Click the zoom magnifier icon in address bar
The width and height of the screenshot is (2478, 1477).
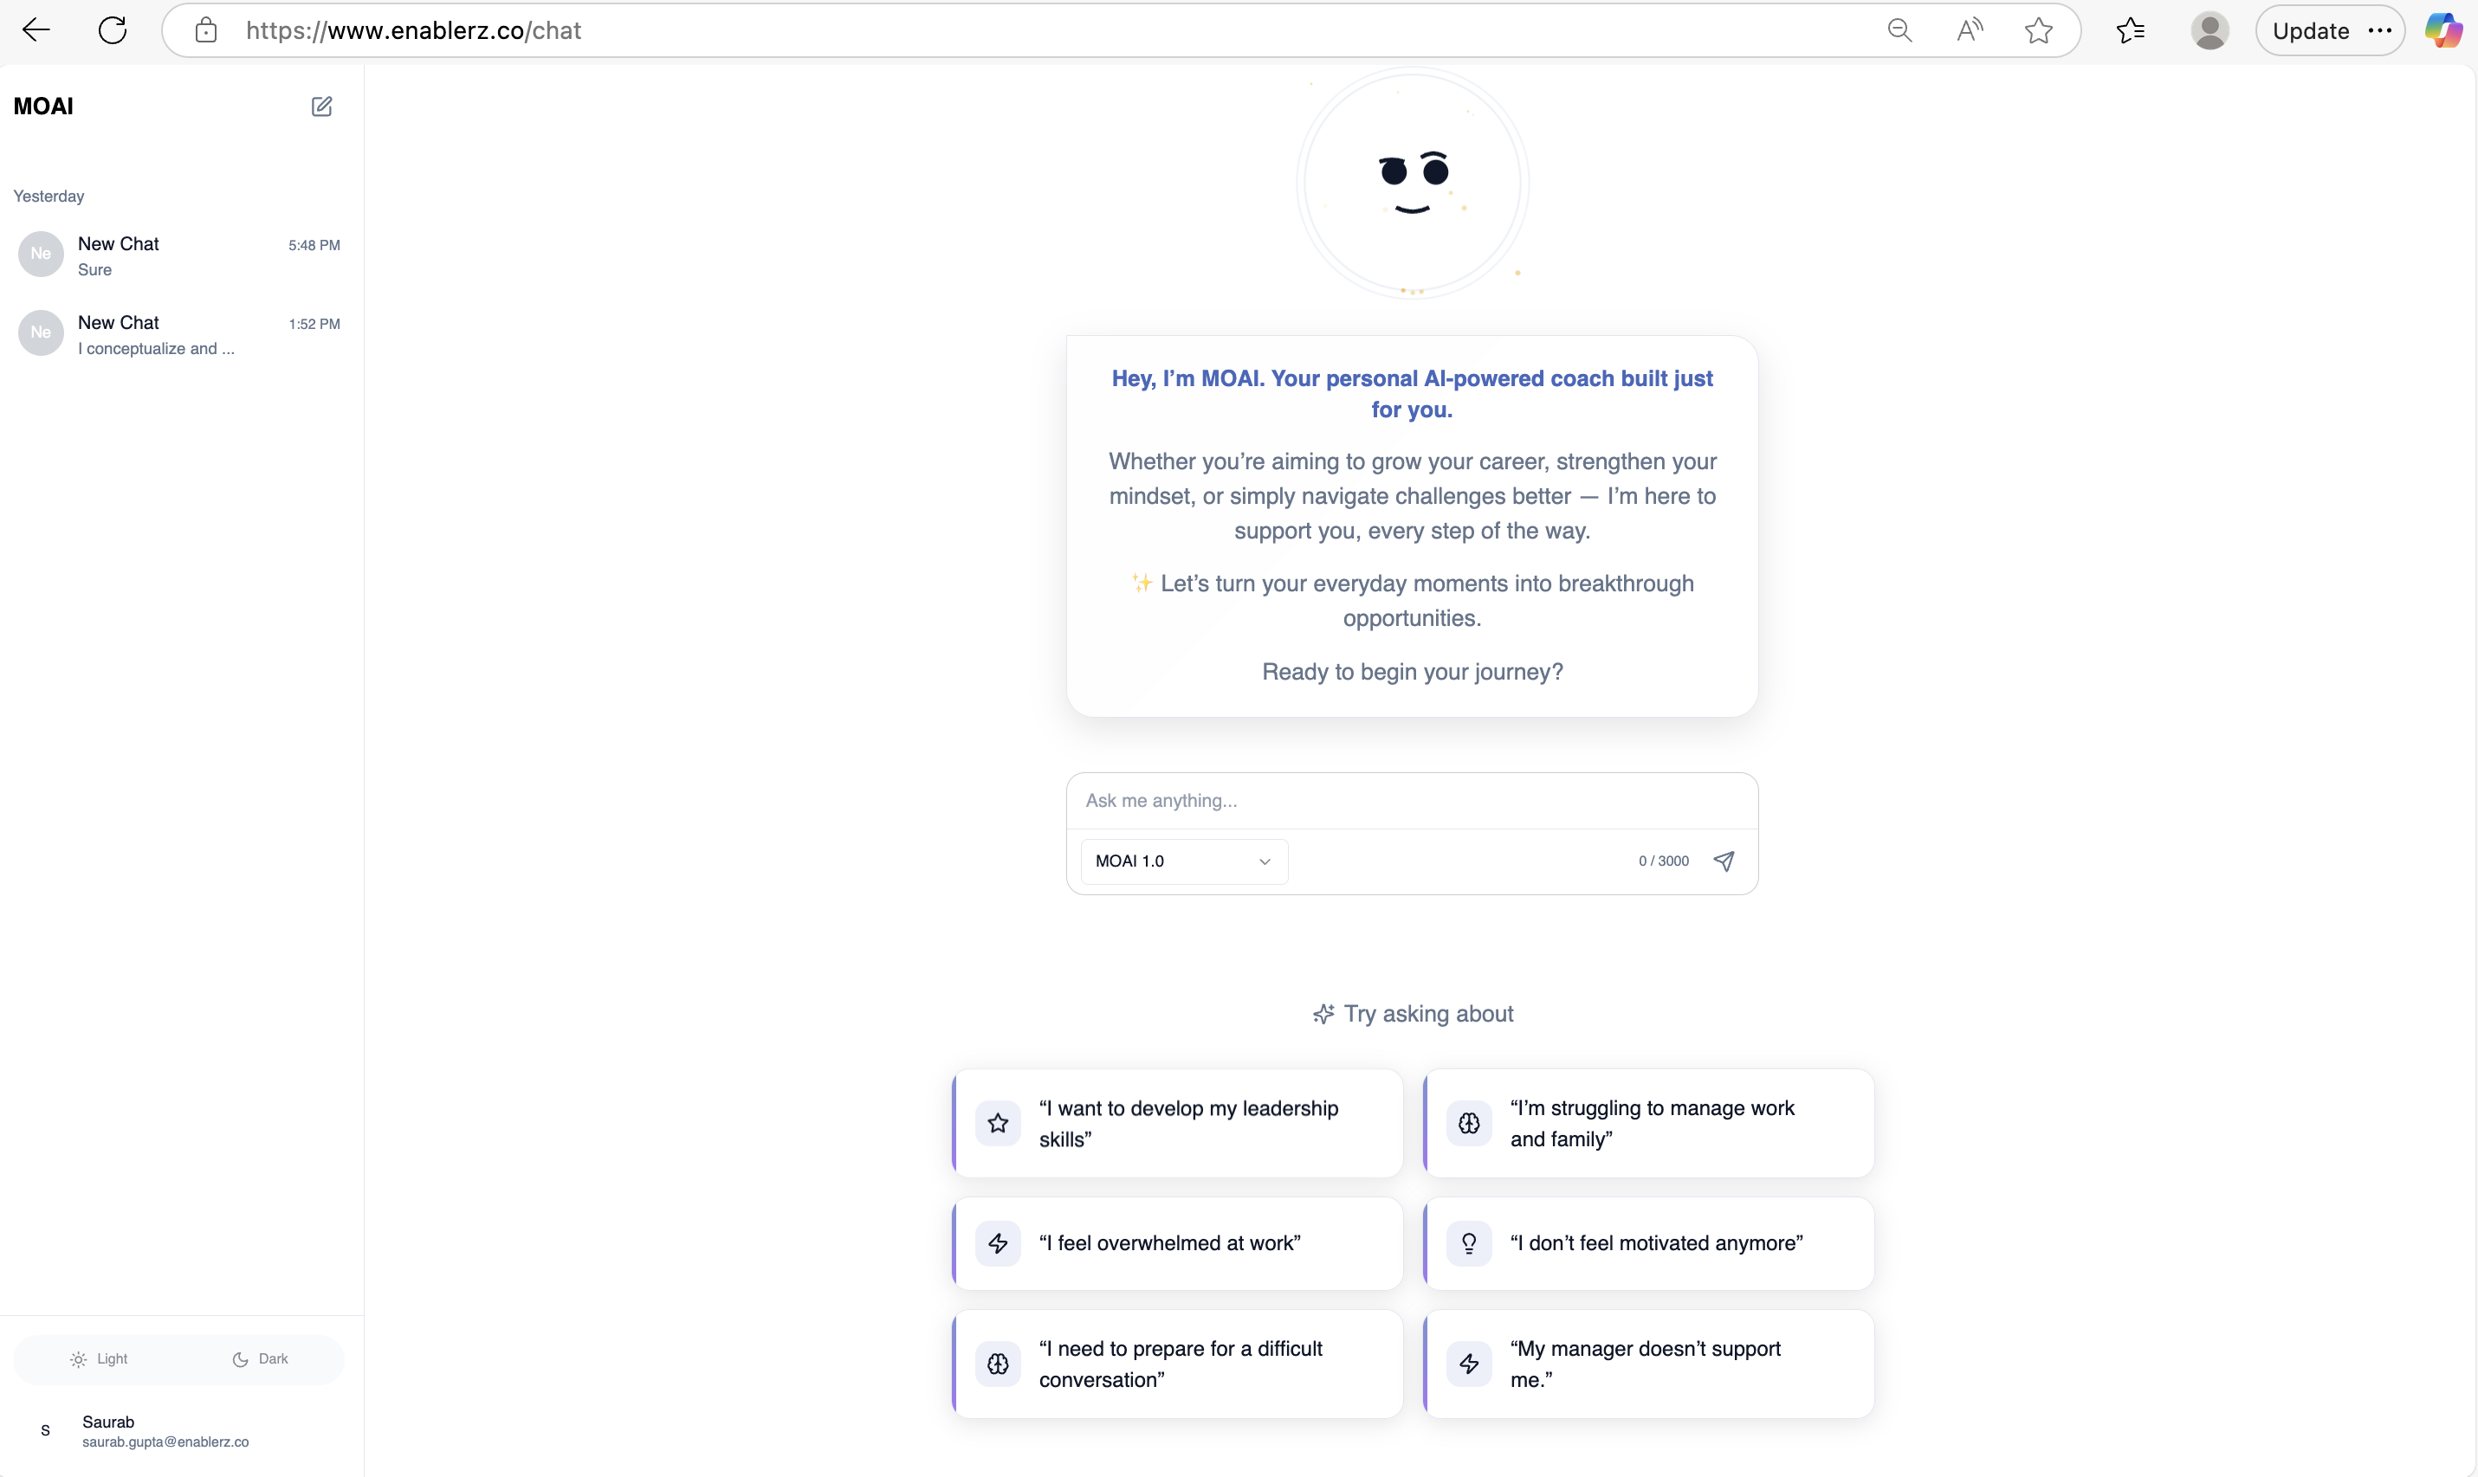coord(1899,31)
